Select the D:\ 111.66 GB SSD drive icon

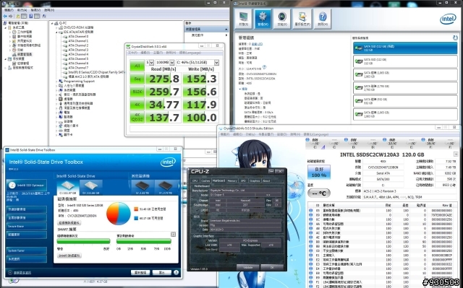[x=91, y=187]
